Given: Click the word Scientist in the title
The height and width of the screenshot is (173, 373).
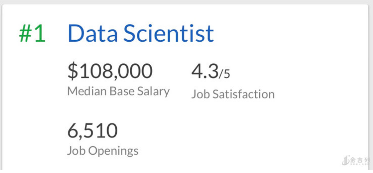Looking at the screenshot, I should click(x=168, y=33).
